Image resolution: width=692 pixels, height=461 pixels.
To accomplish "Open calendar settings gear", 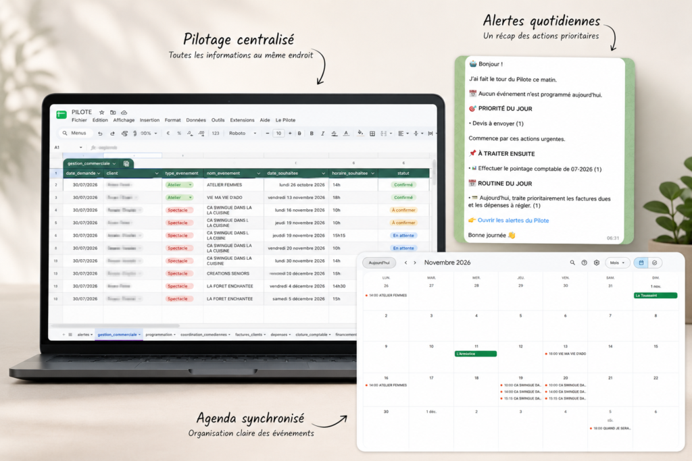I will tap(597, 263).
